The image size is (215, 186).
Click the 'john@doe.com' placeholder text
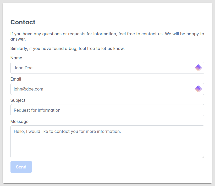(x=28, y=89)
